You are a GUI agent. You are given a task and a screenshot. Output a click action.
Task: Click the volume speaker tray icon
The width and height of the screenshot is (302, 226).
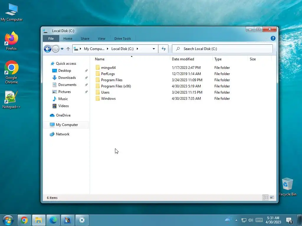point(251,220)
